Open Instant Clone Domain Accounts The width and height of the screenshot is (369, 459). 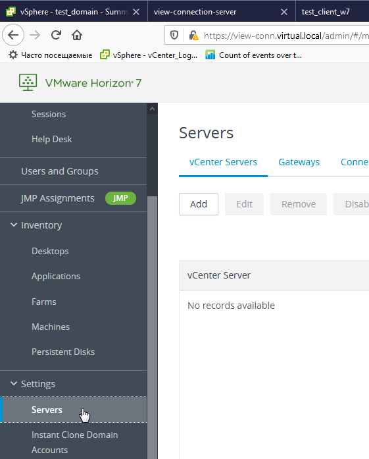click(74, 443)
